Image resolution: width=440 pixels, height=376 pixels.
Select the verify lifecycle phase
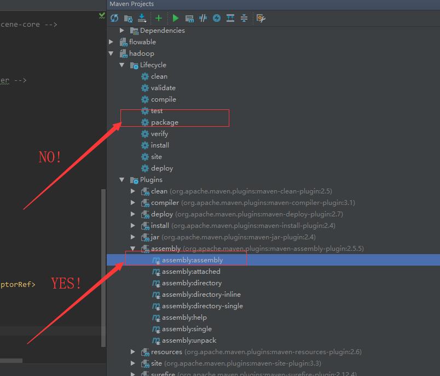coord(159,134)
